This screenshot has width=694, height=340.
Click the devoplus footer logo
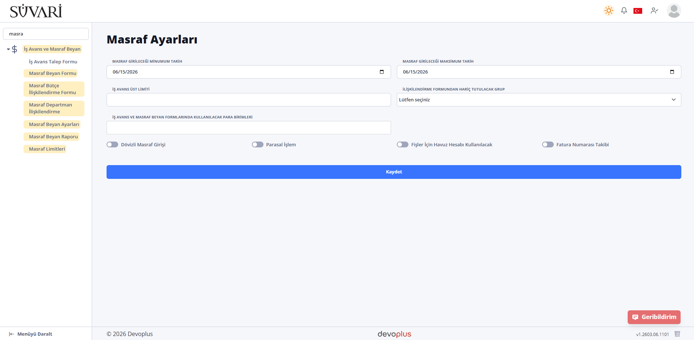[x=394, y=334]
